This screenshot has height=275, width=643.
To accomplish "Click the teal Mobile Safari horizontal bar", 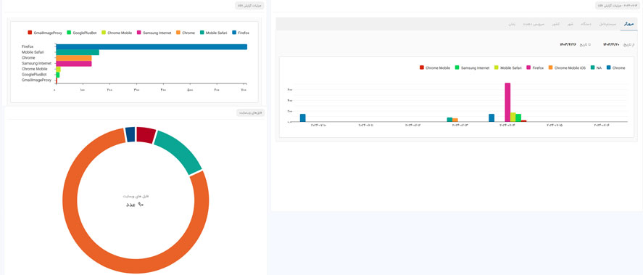I will (x=78, y=52).
